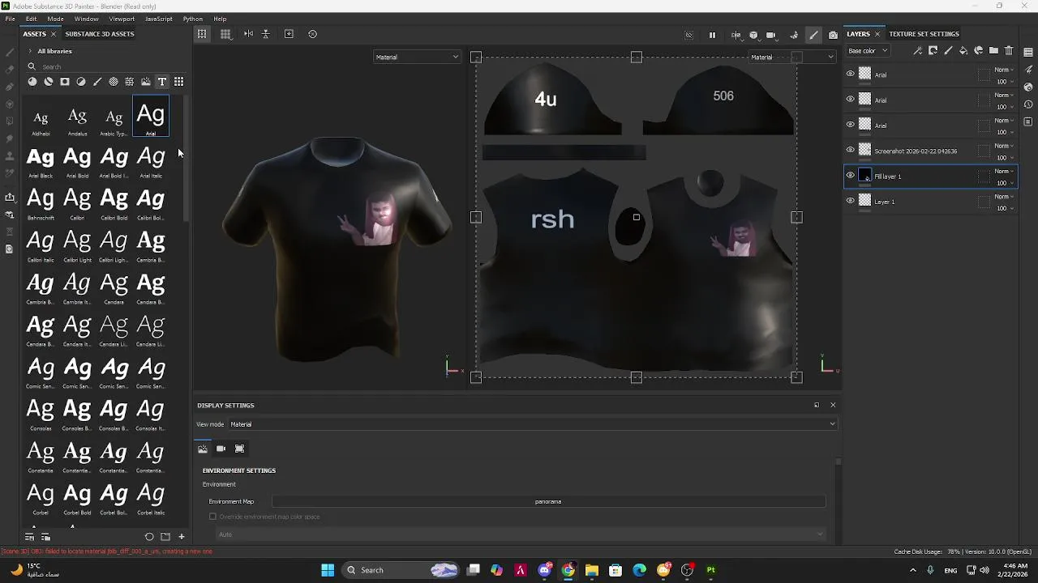Change blend mode of Layer 1
Screen dimensions: 1038x583
coord(1005,197)
